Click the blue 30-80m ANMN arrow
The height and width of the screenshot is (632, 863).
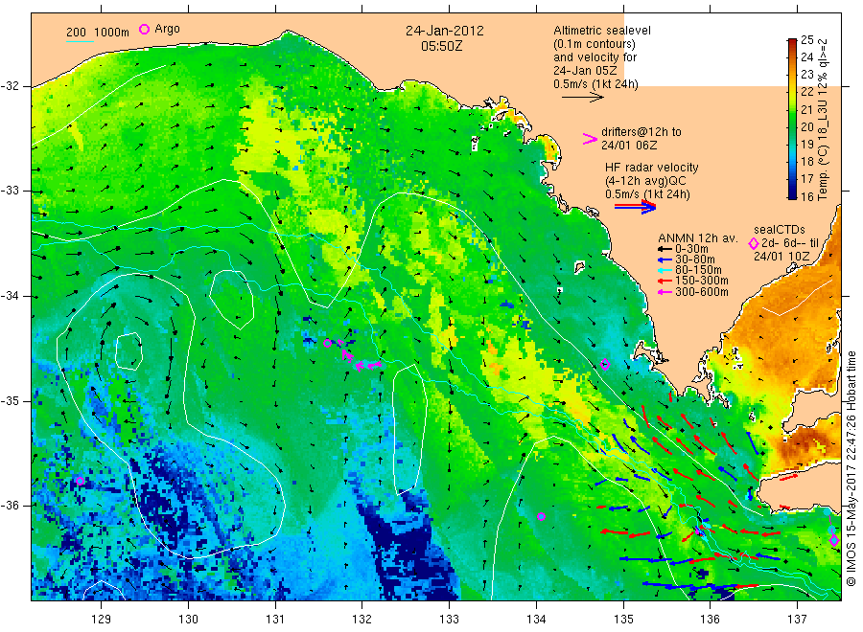(x=665, y=260)
